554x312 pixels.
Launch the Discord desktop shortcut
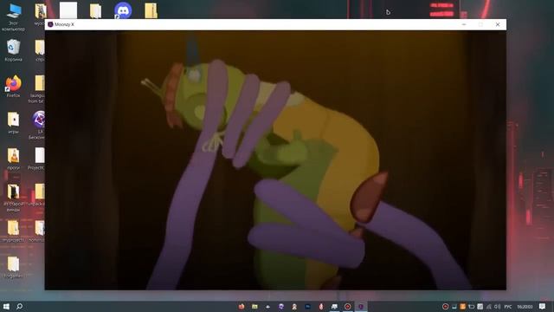(123, 10)
